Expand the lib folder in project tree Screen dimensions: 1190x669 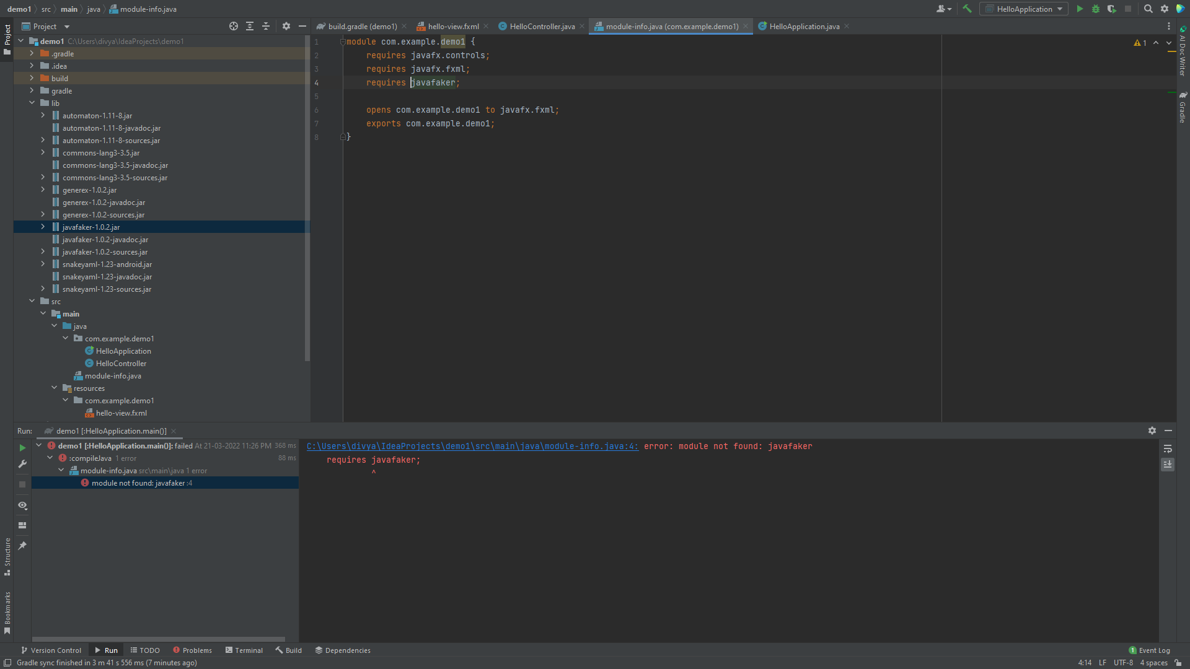click(x=32, y=102)
